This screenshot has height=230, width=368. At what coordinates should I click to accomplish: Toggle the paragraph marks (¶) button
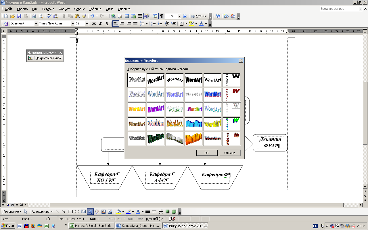(162, 16)
